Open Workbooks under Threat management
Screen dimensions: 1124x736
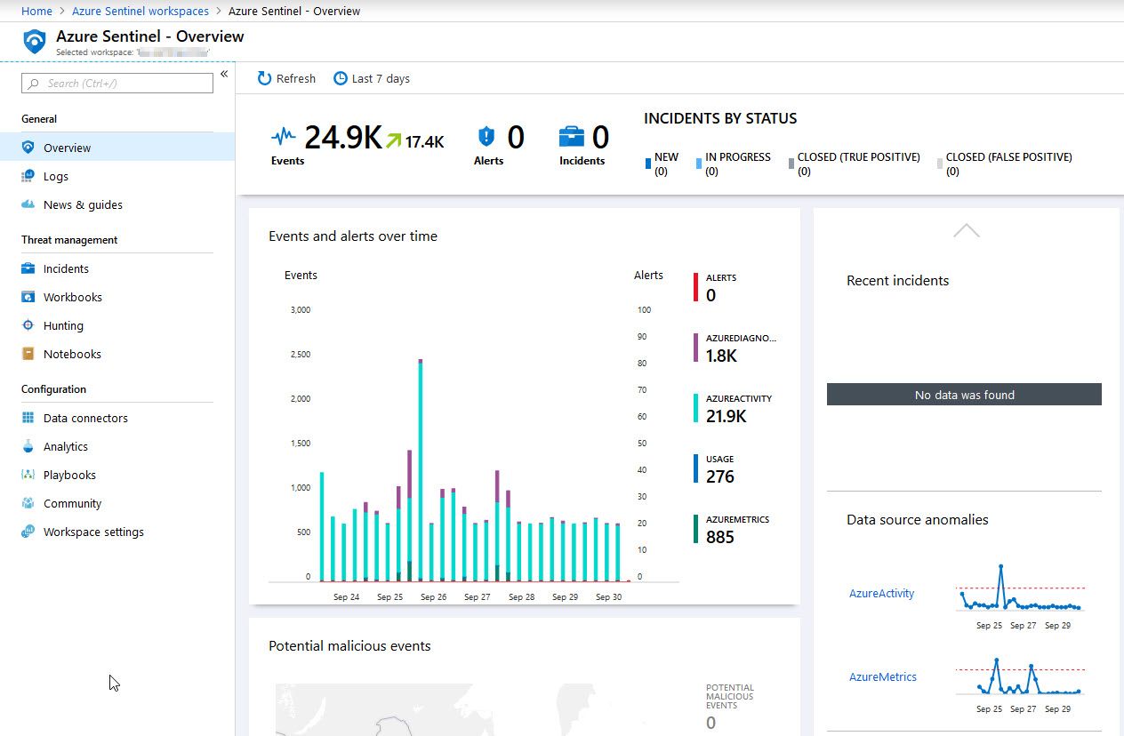click(71, 297)
